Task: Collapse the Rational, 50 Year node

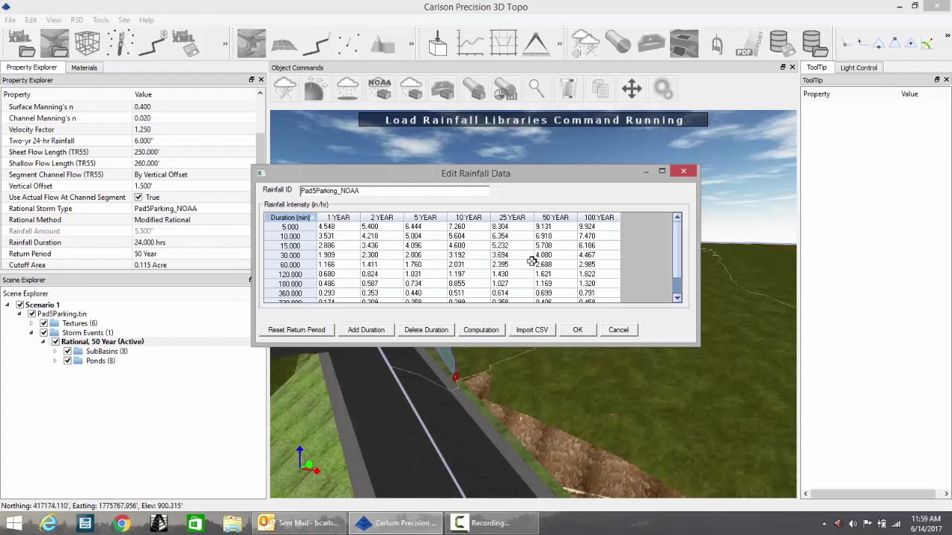Action: [x=43, y=342]
